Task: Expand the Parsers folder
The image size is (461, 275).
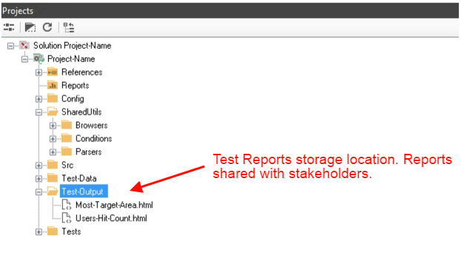Action: click(x=53, y=152)
